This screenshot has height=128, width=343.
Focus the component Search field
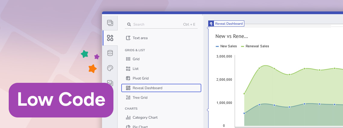pyautogui.click(x=156, y=24)
